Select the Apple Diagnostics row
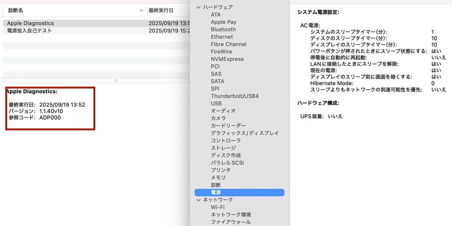452x226 pixels. [x=31, y=23]
